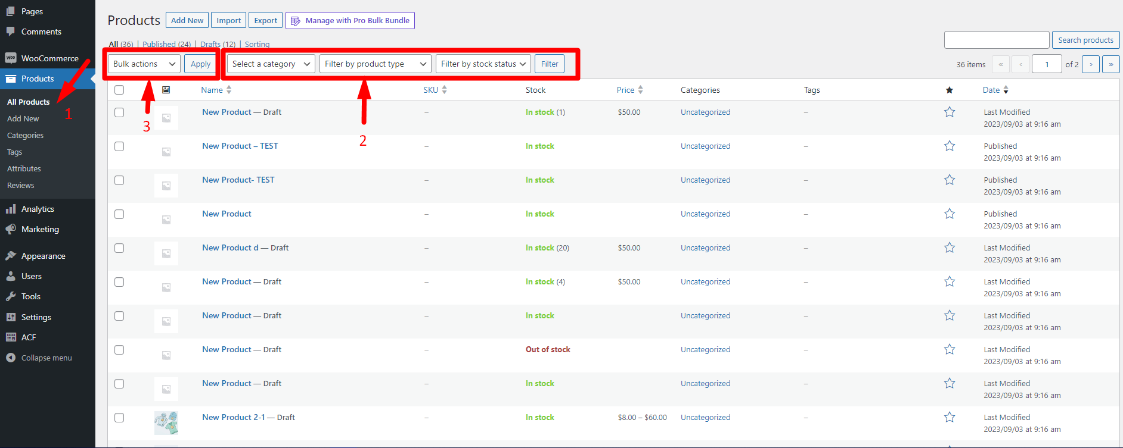
Task: Open WooCommerce menu via its sidebar icon
Action: [11, 58]
